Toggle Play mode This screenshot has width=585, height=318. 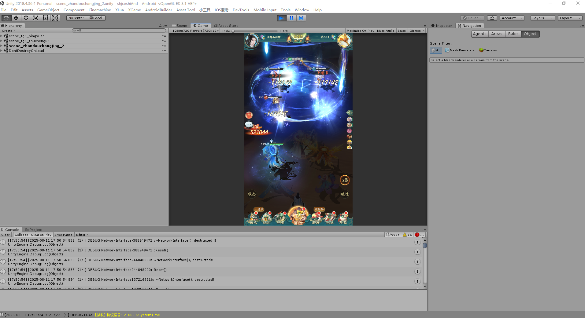(x=281, y=18)
